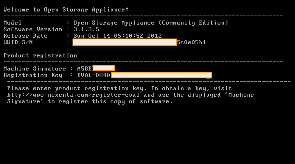Click the Model value 'Open Storage Appliance (Community Edition)'
295x164 pixels.
(151, 23)
